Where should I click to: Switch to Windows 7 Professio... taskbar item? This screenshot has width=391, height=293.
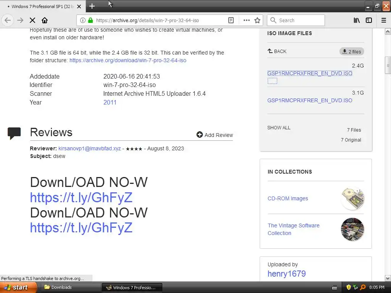point(132,288)
